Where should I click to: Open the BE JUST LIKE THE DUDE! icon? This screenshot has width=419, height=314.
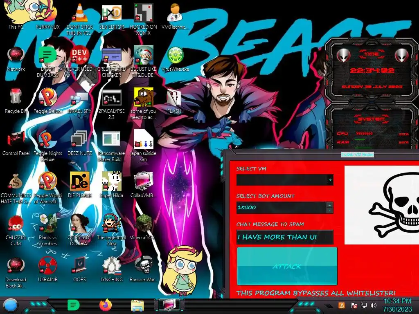pyautogui.click(x=144, y=62)
